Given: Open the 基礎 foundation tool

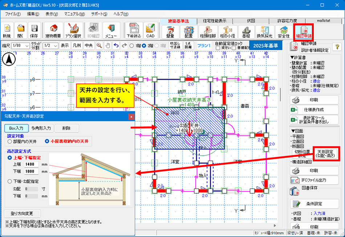Looking at the screenshot, I should click(x=246, y=32).
